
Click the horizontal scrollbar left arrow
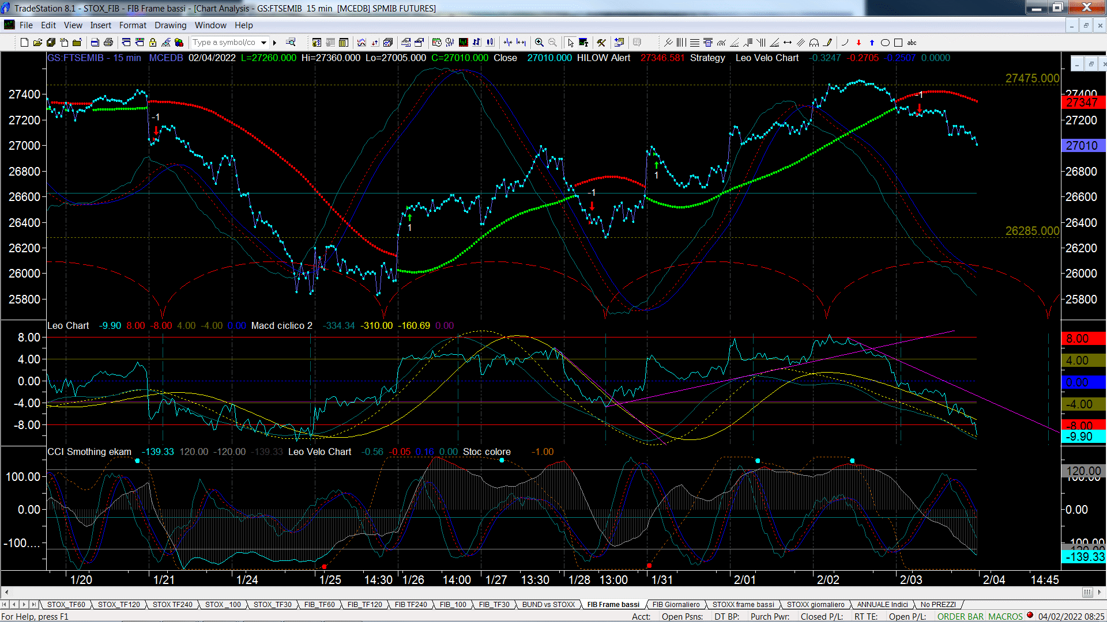6,592
